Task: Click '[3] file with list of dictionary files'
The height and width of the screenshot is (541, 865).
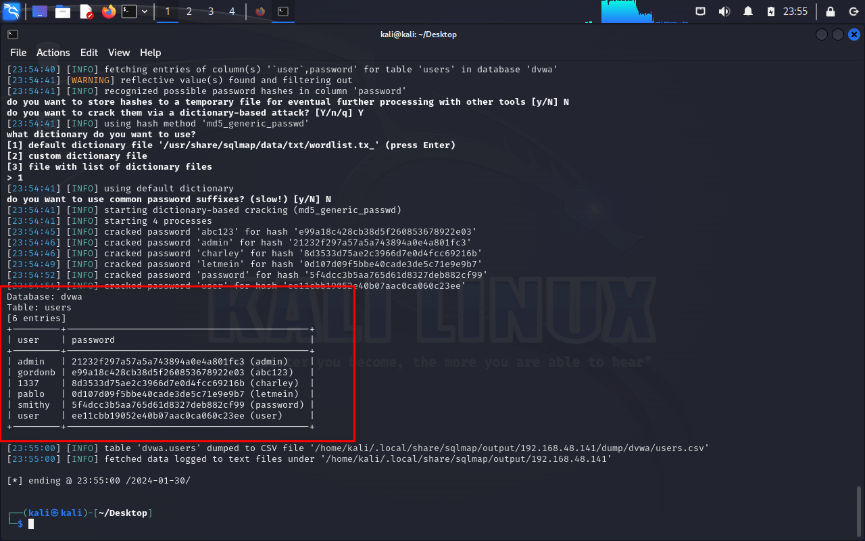Action: point(109,167)
